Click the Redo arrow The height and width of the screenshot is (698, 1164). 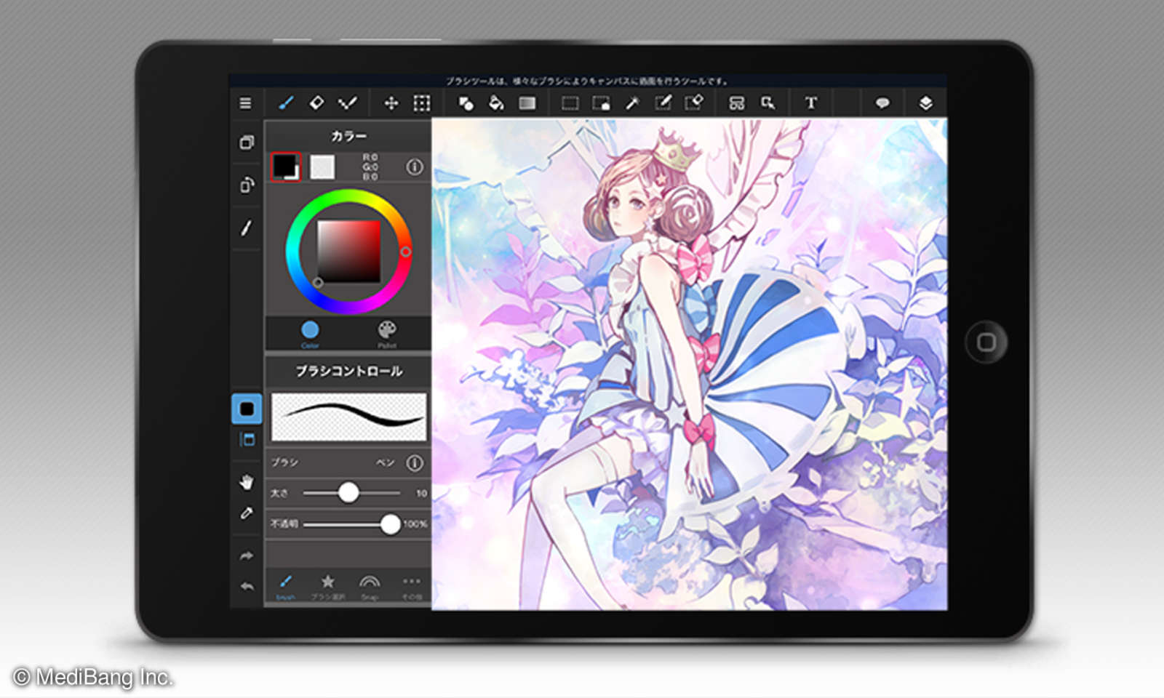click(247, 556)
